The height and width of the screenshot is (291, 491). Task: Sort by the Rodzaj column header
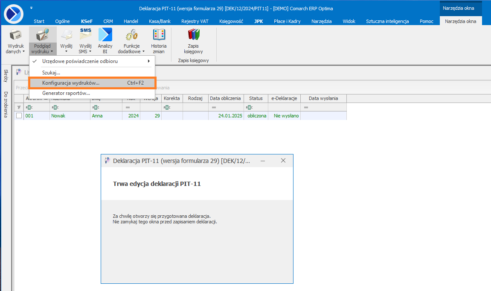point(195,98)
